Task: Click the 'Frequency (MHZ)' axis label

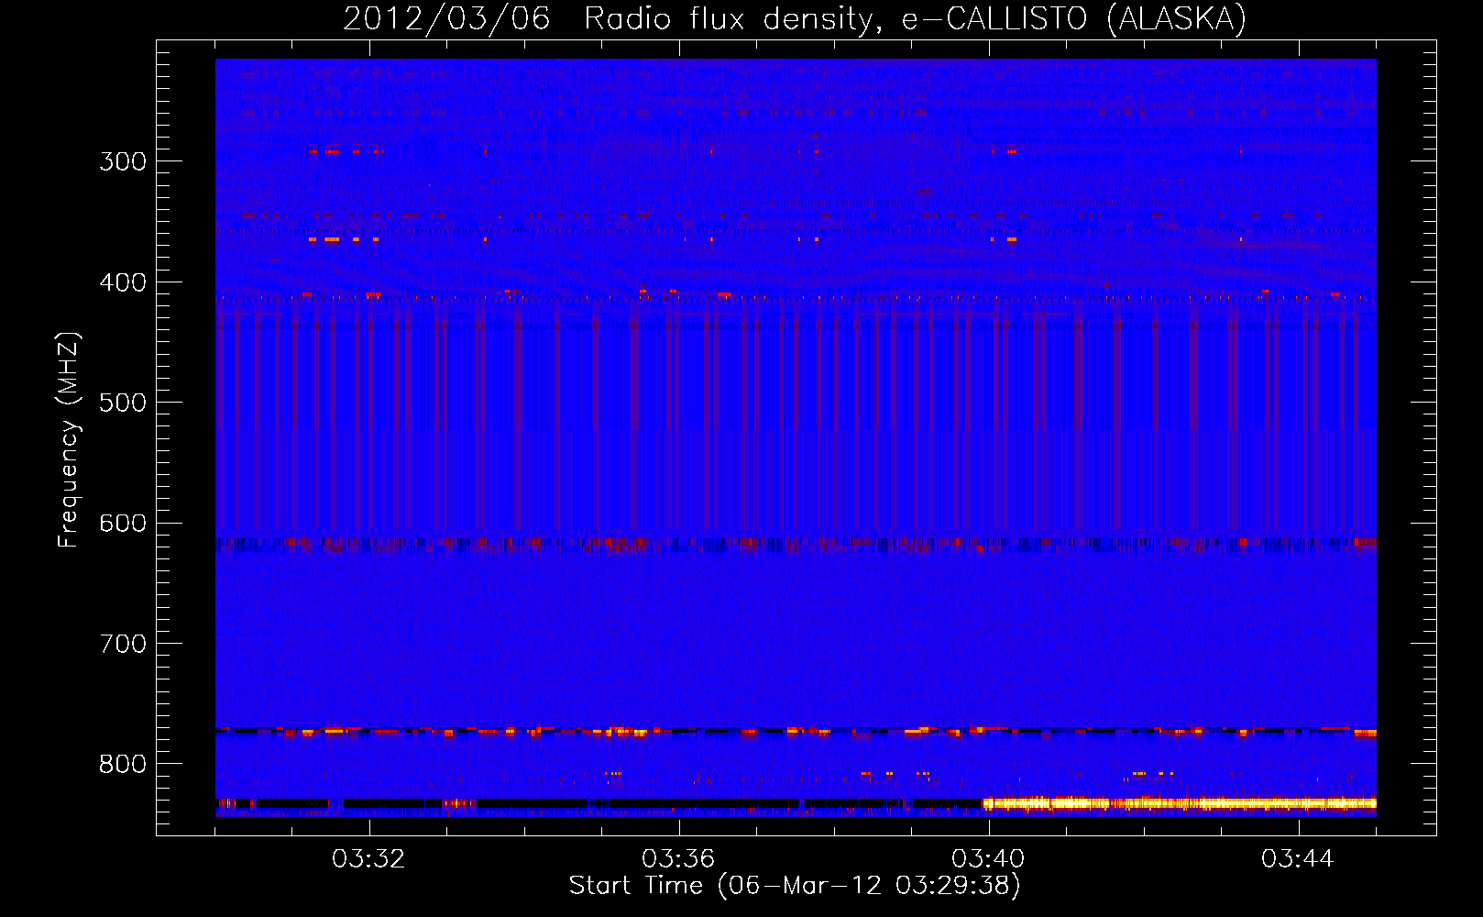Action: point(69,440)
